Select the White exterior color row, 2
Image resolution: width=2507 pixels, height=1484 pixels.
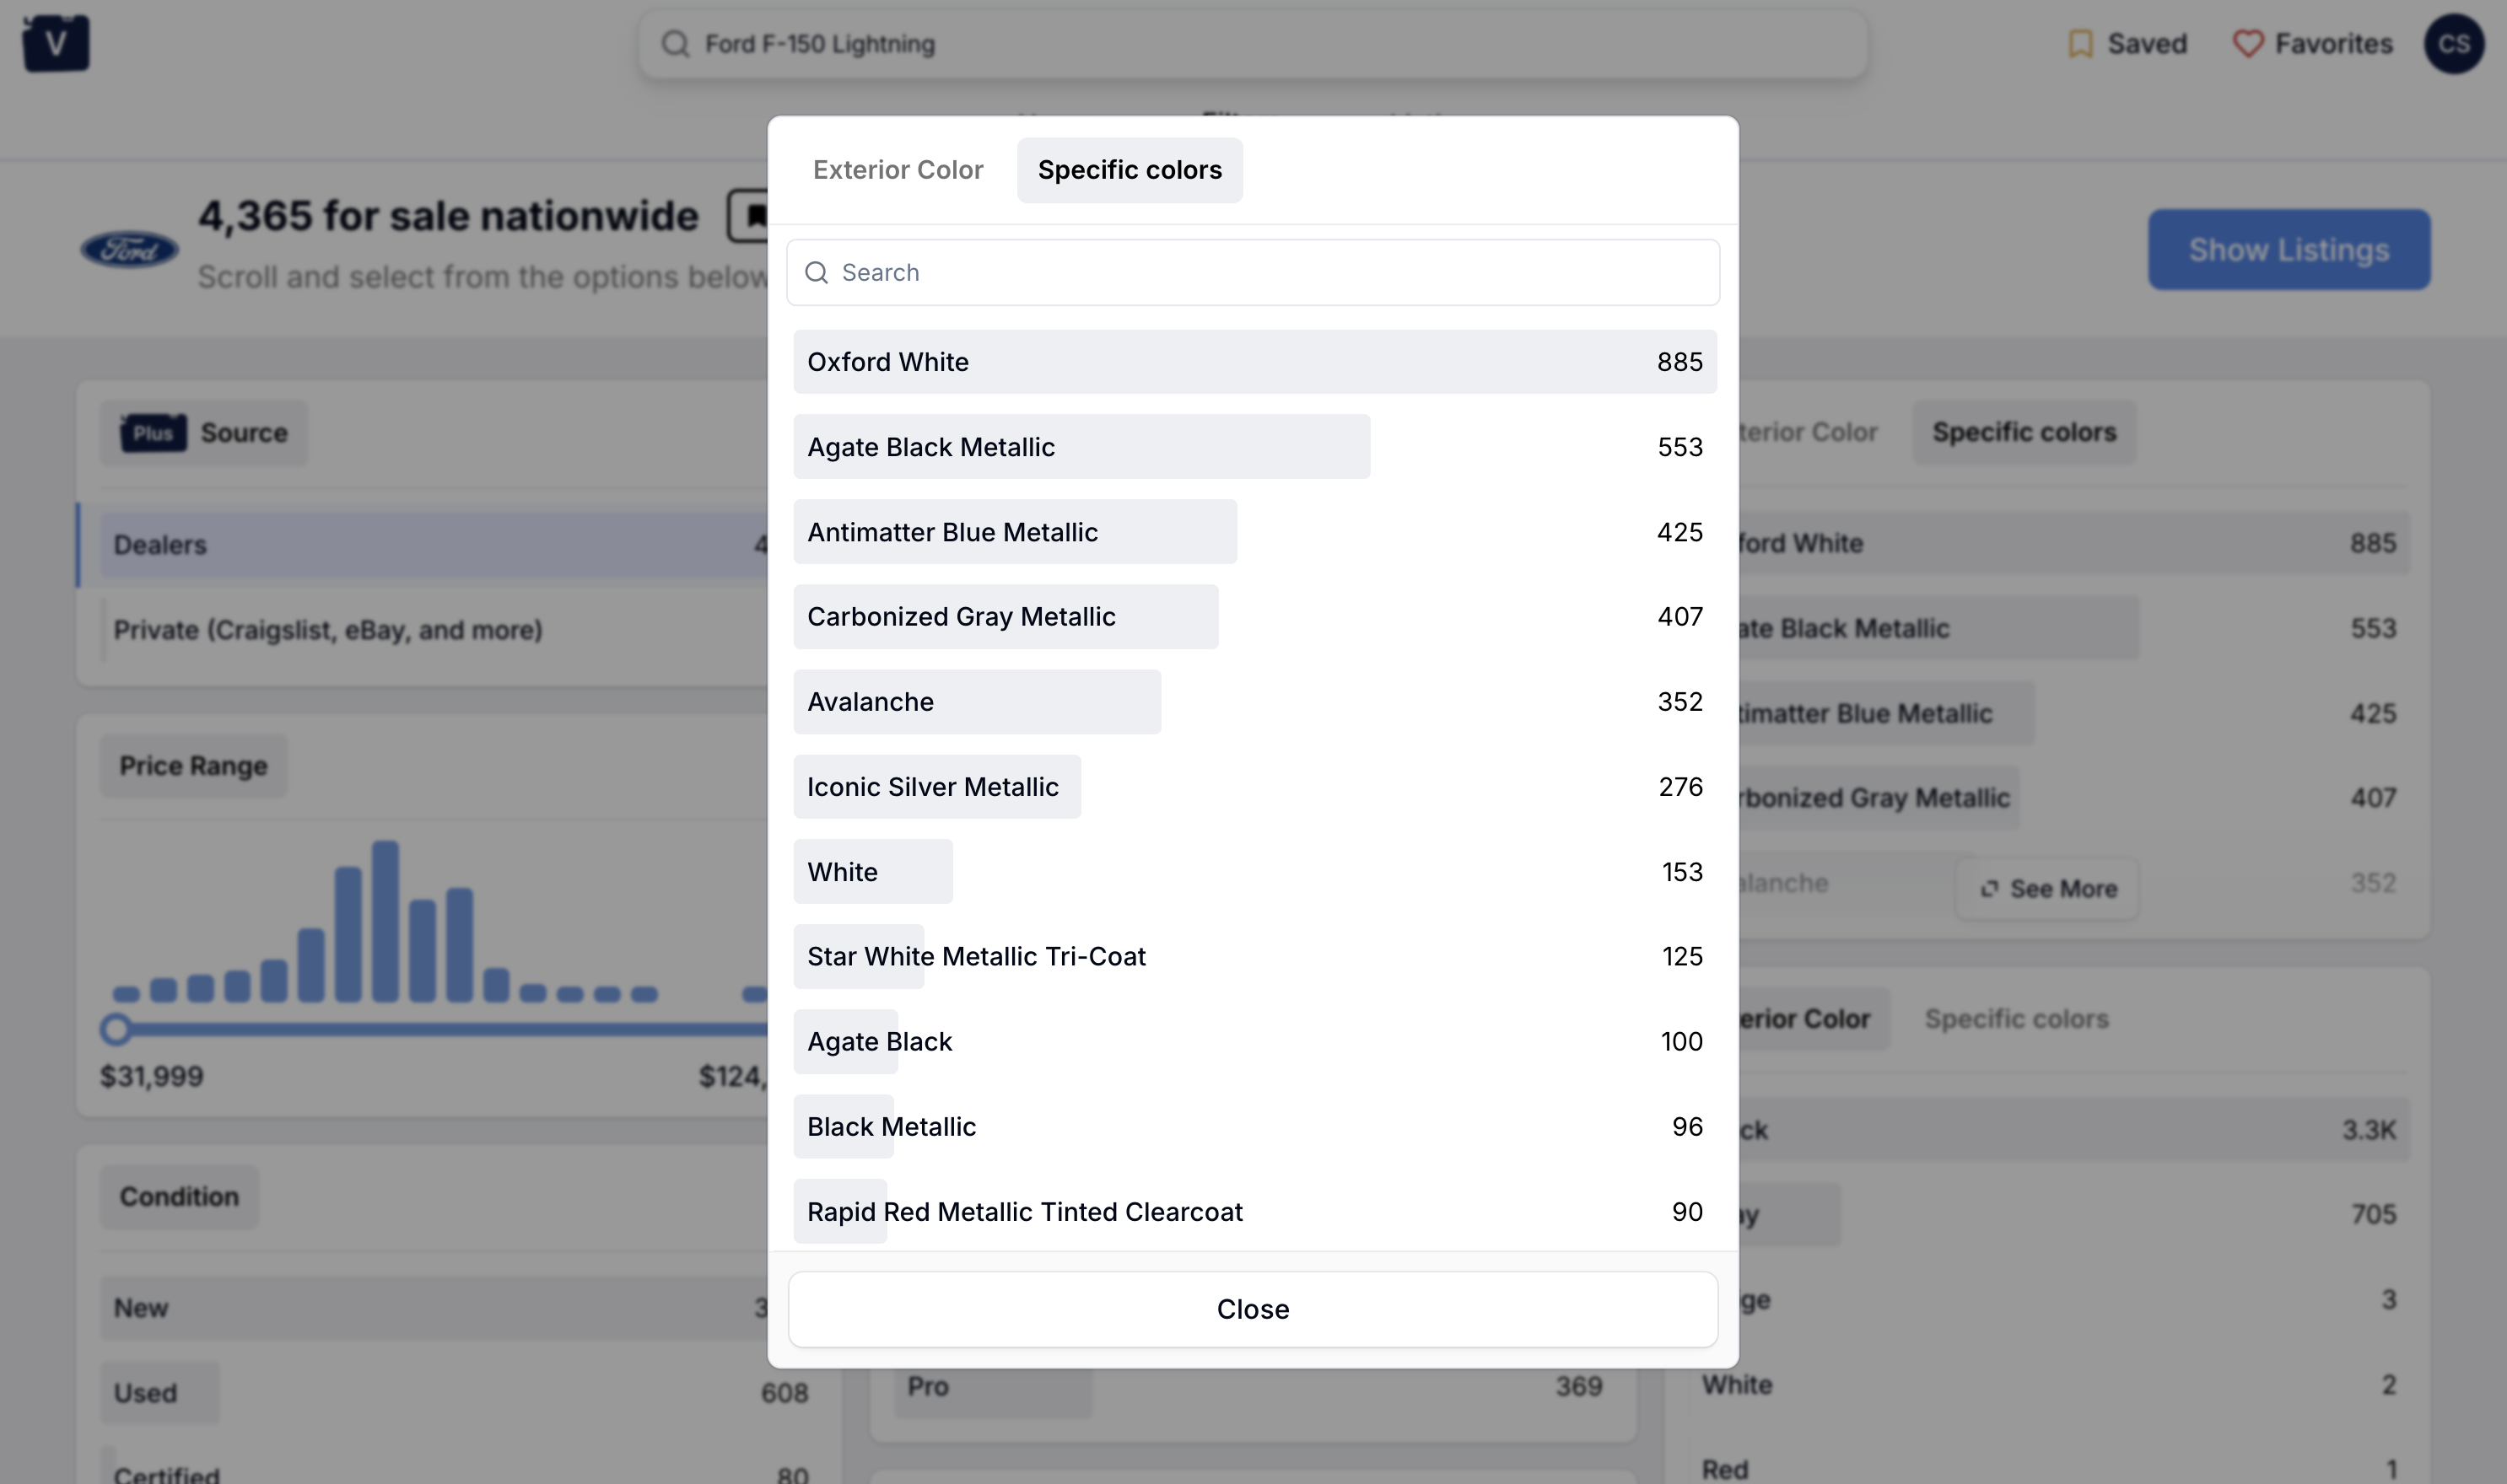click(2049, 1384)
